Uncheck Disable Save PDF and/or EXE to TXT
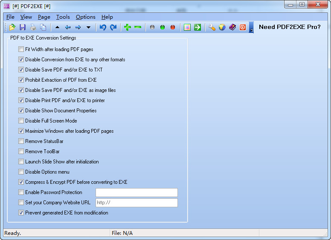The image size is (331, 240). 21,70
